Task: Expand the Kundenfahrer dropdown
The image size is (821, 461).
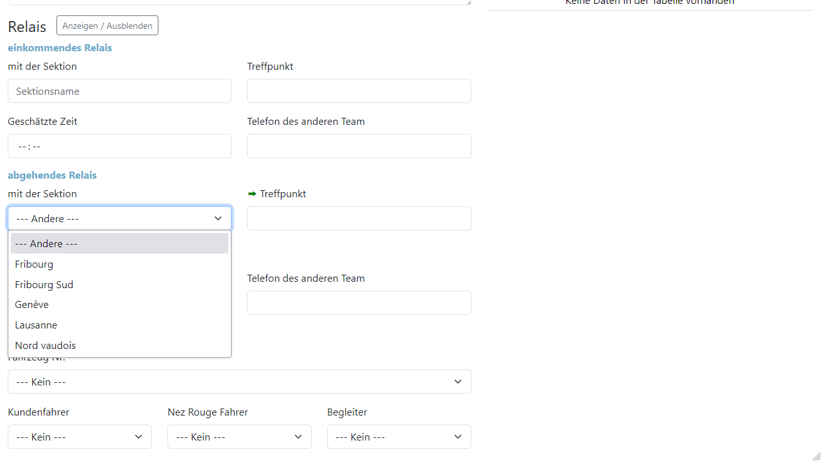Action: coord(80,437)
